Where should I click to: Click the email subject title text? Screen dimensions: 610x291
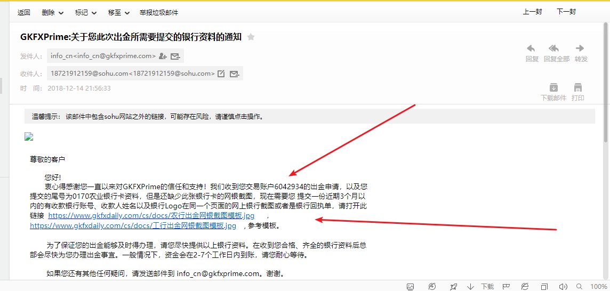tap(131, 37)
